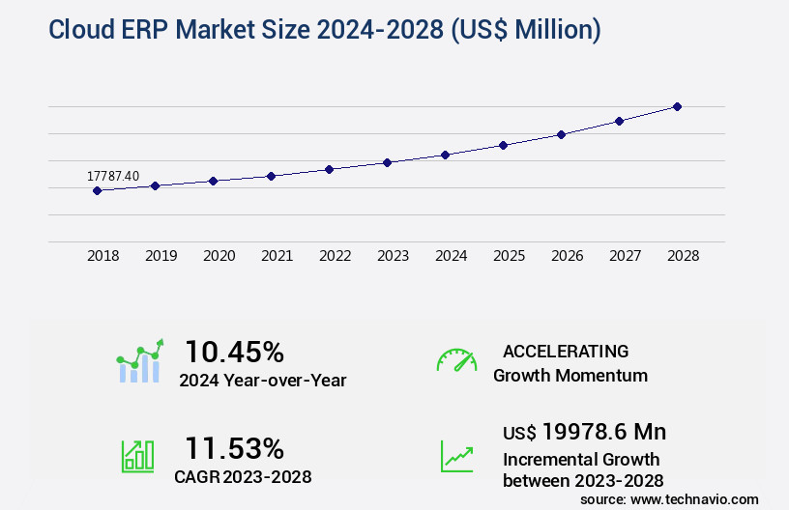Click the incremental growth line chart icon
This screenshot has width=789, height=510.
[456, 456]
